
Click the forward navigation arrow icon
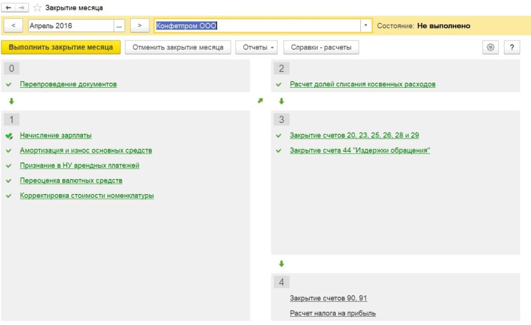pos(22,8)
